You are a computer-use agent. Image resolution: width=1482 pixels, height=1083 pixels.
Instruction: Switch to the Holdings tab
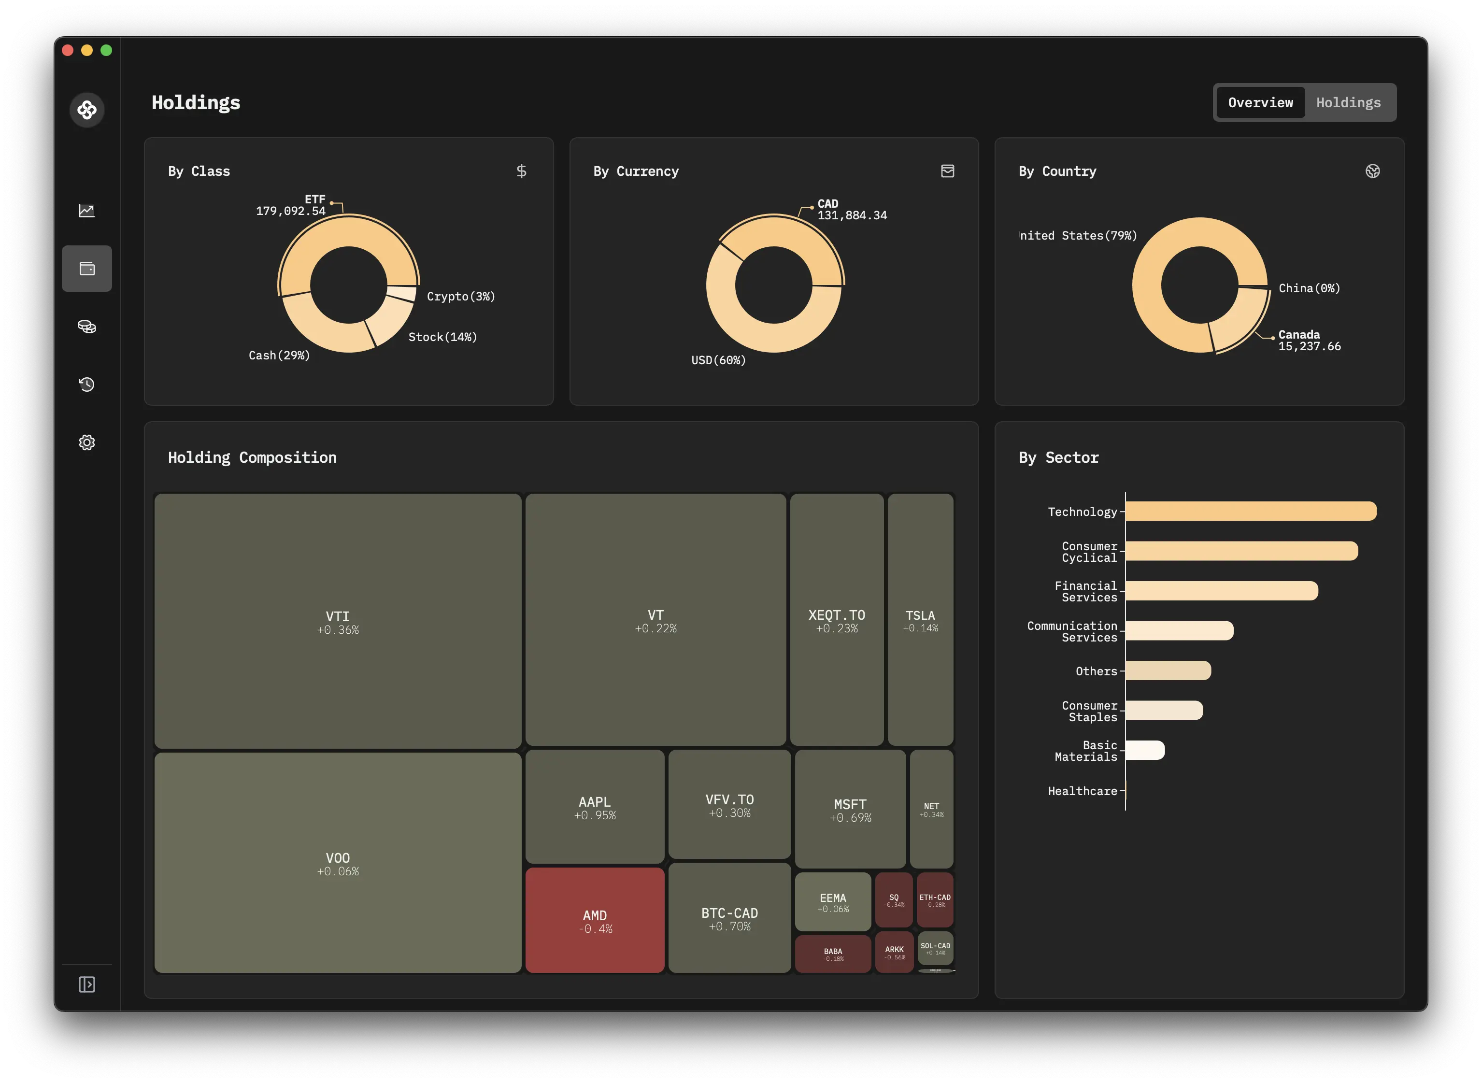(x=1348, y=102)
